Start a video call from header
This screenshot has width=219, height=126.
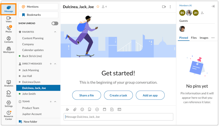coord(164,7)
